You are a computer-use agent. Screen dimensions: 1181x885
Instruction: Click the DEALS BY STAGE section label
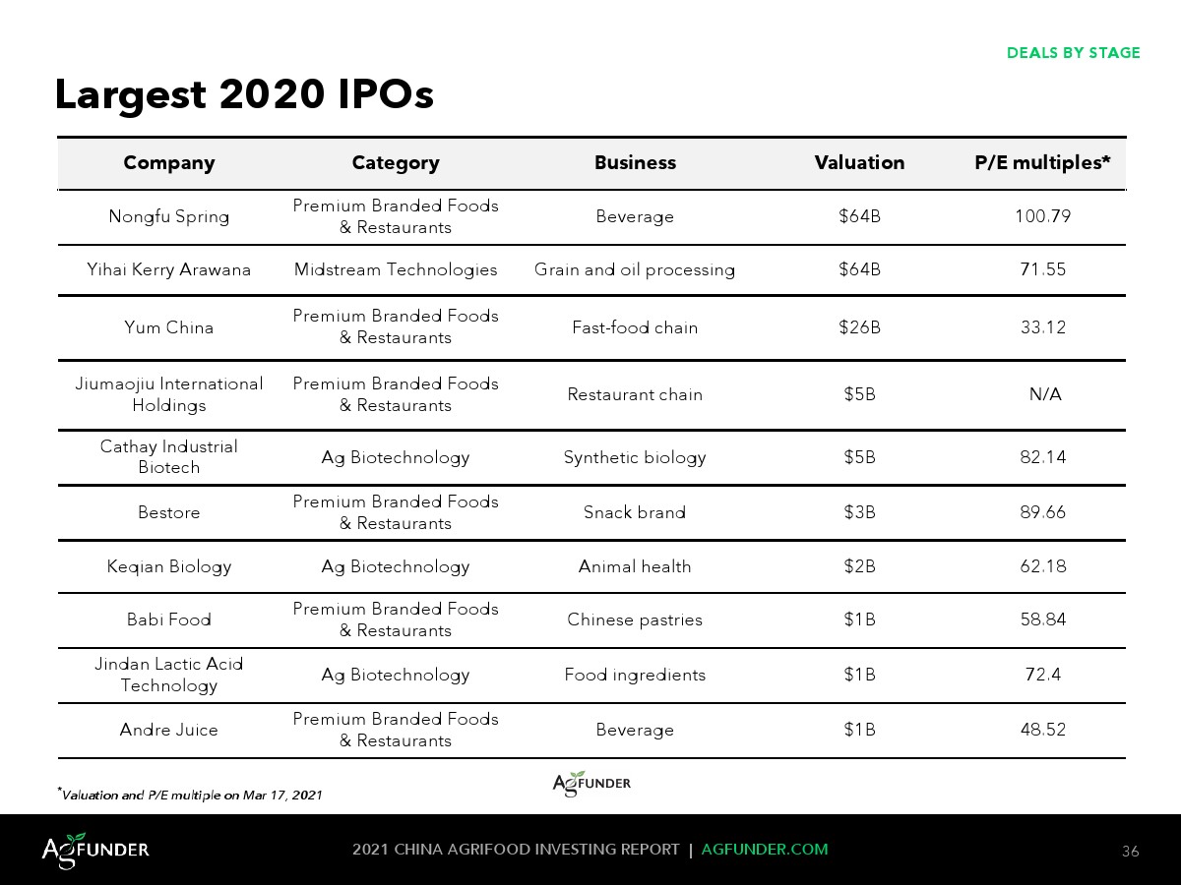click(x=1073, y=53)
